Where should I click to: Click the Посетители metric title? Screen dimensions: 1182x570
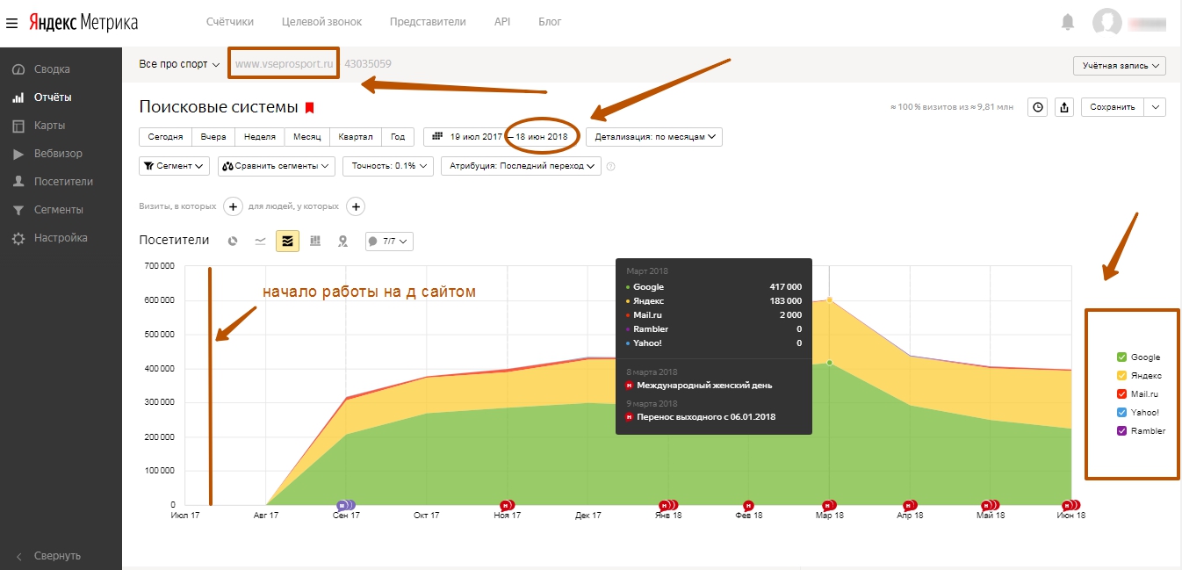pos(174,240)
